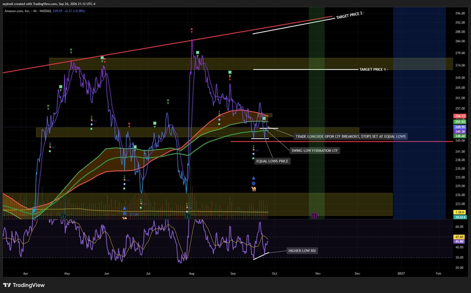Click the 296.00 price axis label
The image size is (471, 293).
tap(460, 13)
